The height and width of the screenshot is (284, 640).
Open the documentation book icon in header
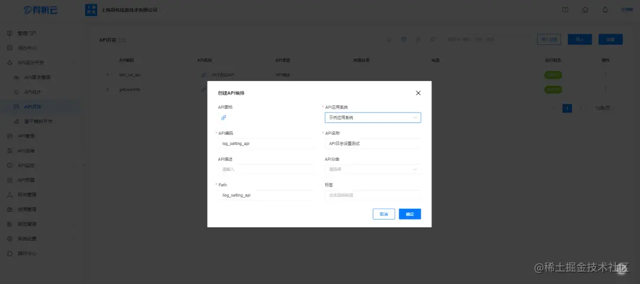[x=565, y=10]
